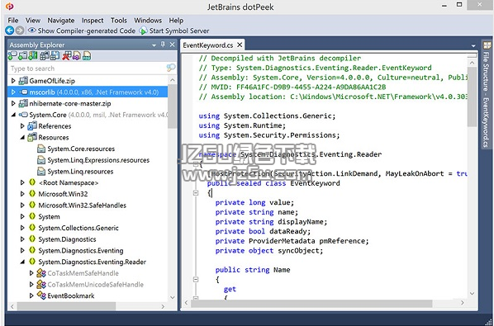Expand the mscorlib assembly node
The image size is (494, 326).
point(13,92)
